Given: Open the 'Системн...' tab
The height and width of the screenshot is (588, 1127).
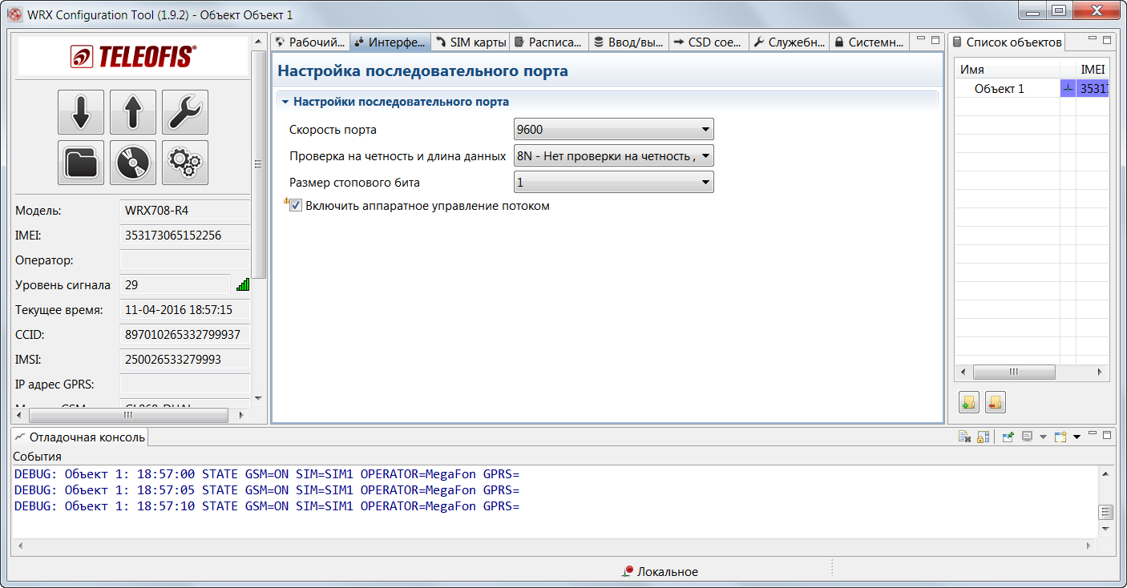Looking at the screenshot, I should [x=870, y=42].
